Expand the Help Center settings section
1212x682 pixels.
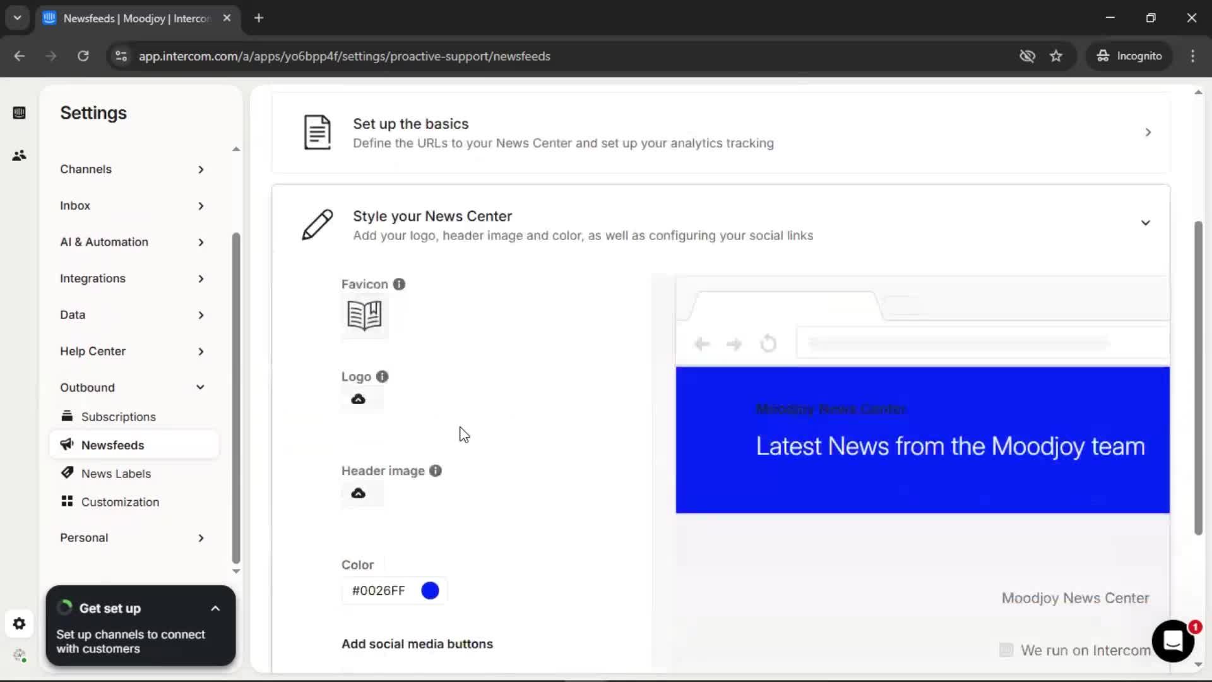click(x=133, y=351)
